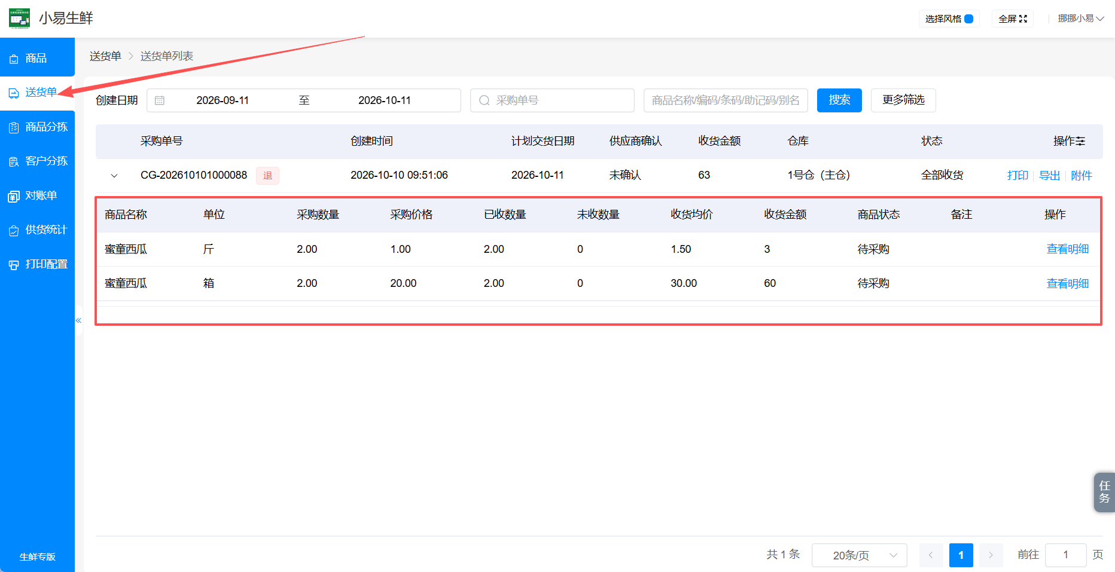Open the floating 任务 panel tab

1104,492
